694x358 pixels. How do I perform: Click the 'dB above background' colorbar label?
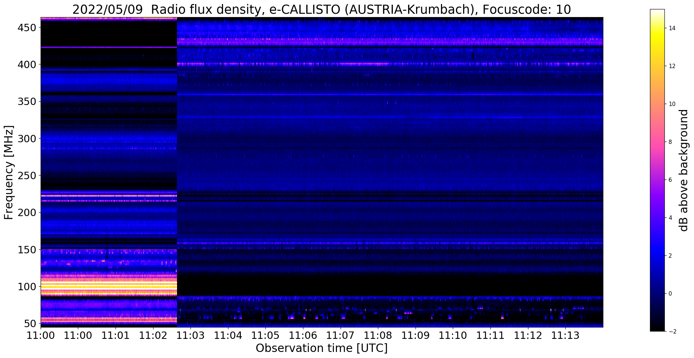point(684,170)
